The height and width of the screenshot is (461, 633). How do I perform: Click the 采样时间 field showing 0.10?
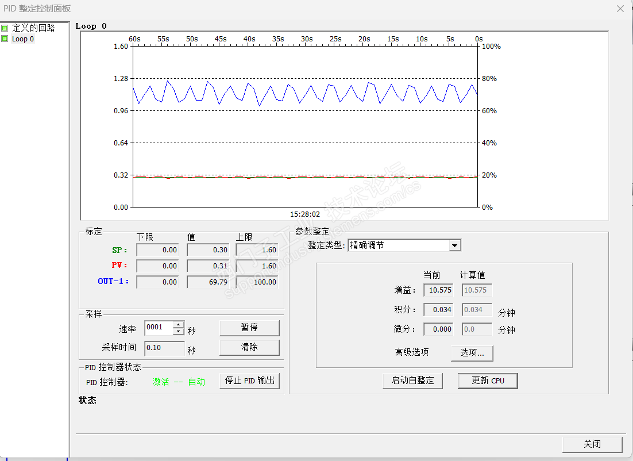pos(165,348)
